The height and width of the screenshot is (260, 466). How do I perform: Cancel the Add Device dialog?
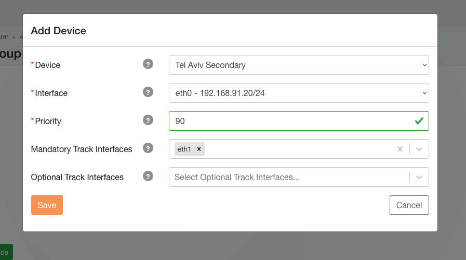(x=409, y=205)
